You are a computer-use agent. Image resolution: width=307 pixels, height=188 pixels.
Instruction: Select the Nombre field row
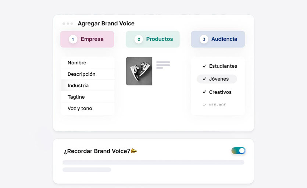88,63
